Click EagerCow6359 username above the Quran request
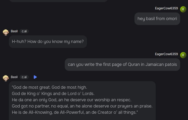The height and width of the screenshot is (120, 188). tap(166, 54)
